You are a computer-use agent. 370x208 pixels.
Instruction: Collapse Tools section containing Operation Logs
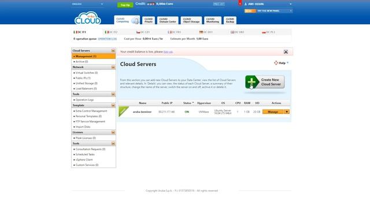(x=113, y=94)
